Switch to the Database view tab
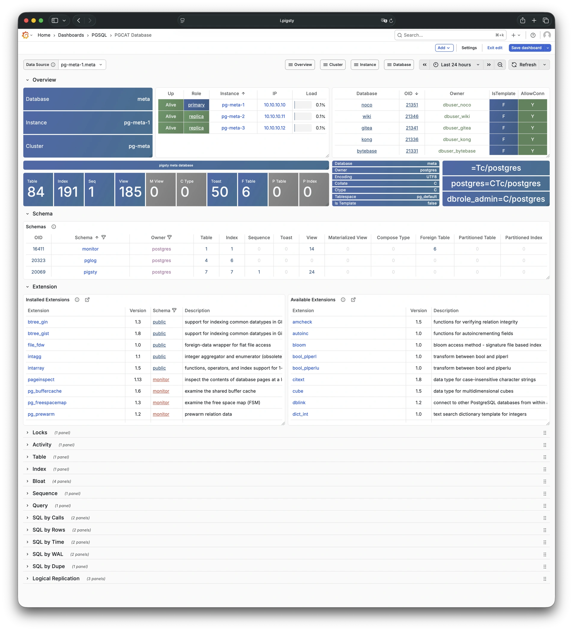This screenshot has width=573, height=631. (399, 65)
